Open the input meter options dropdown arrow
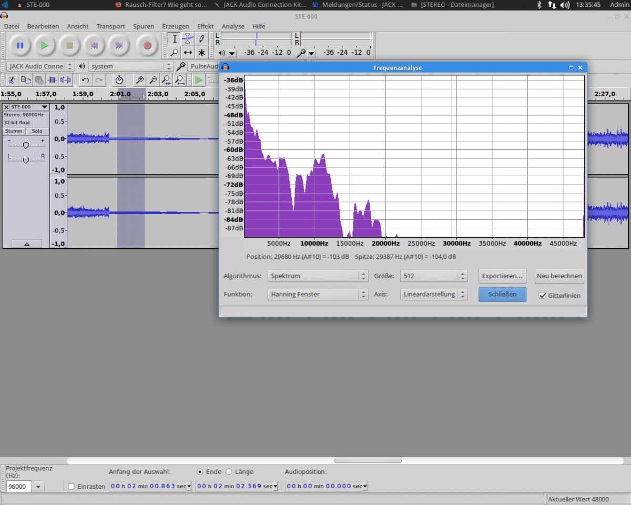631x505 pixels. (311, 53)
